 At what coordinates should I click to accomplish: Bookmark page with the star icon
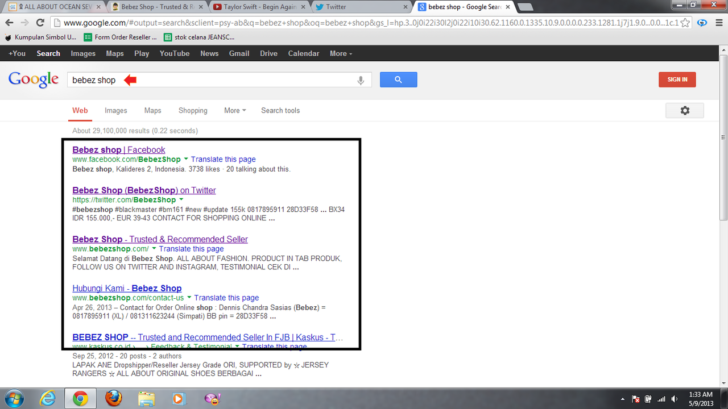click(685, 23)
